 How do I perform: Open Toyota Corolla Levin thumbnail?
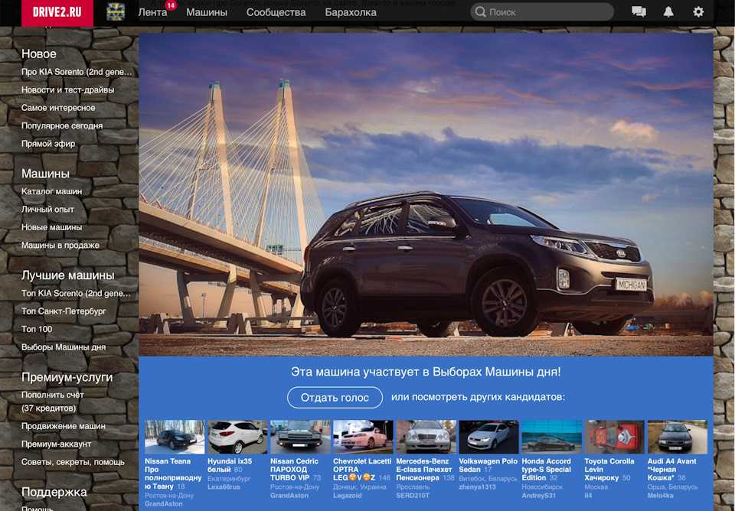pyautogui.click(x=614, y=437)
